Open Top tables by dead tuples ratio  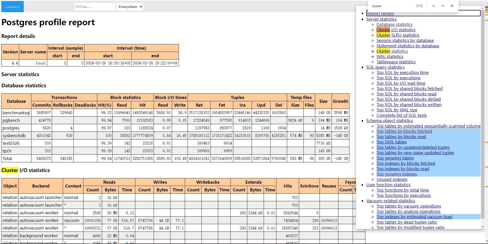click(x=407, y=222)
